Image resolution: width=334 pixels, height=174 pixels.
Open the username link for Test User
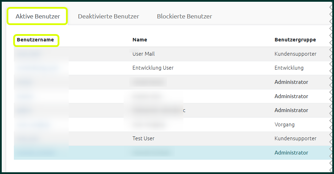(28, 139)
